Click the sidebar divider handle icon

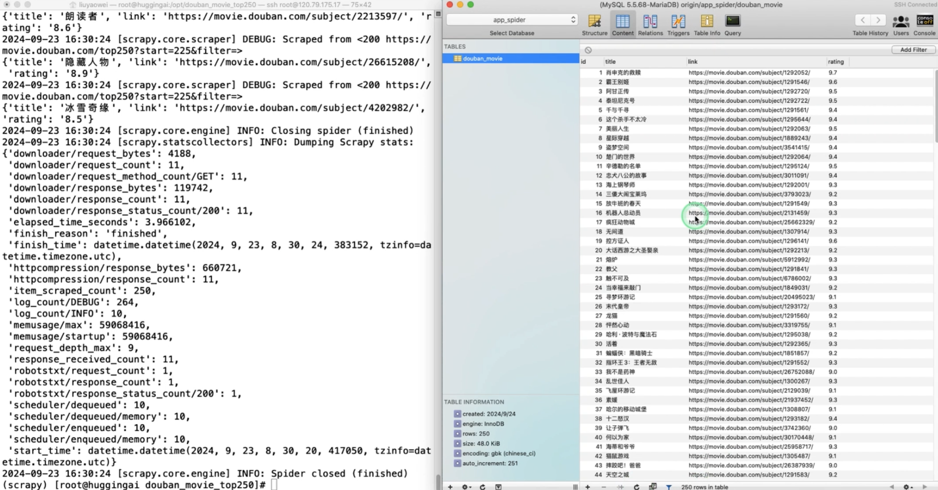pos(575,486)
